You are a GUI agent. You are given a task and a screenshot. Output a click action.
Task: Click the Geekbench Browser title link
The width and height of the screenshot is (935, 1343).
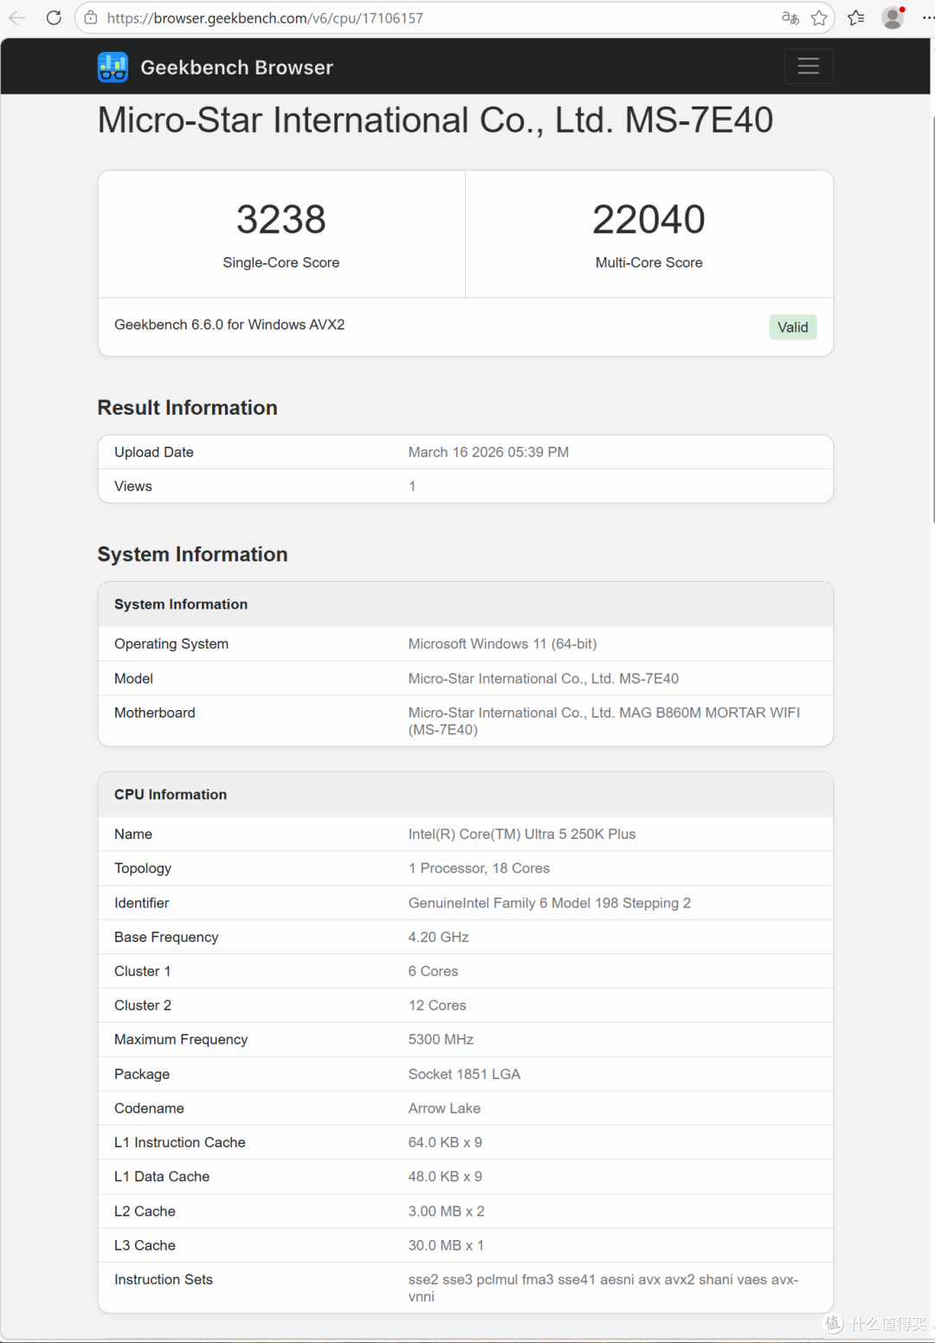pos(236,68)
